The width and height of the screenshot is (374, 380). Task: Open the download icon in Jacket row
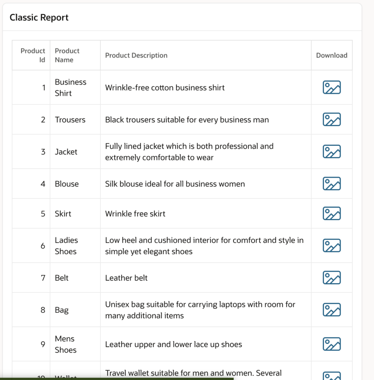click(x=331, y=152)
